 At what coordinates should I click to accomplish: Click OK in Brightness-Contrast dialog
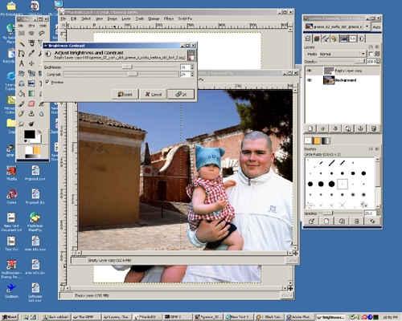click(181, 94)
